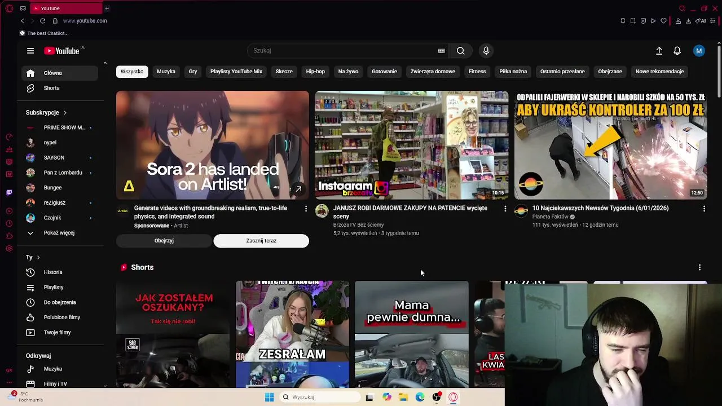Open Opera main menu logo
This screenshot has height=406, width=722.
coord(9,8)
